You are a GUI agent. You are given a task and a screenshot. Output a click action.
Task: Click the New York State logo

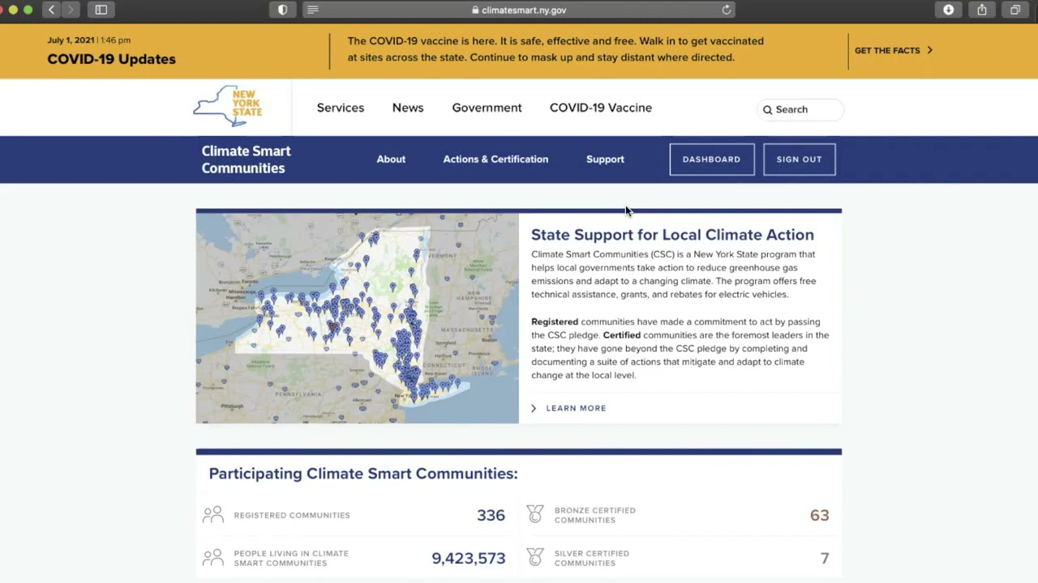coord(228,106)
